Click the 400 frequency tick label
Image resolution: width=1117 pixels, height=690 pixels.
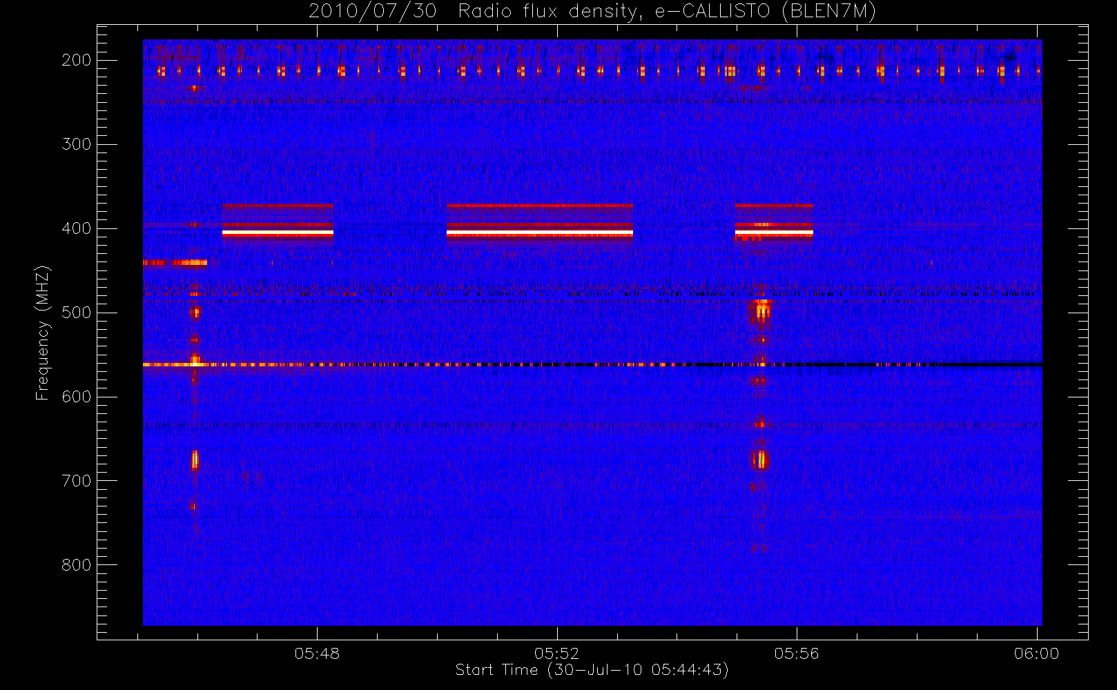click(76, 228)
